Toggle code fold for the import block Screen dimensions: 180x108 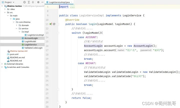pos(58,7)
